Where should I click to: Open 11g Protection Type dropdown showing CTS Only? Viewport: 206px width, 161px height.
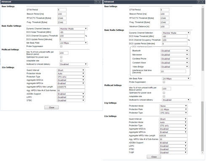click(174, 113)
